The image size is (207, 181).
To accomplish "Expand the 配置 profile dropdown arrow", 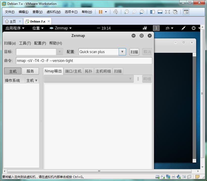I will click(x=122, y=52).
